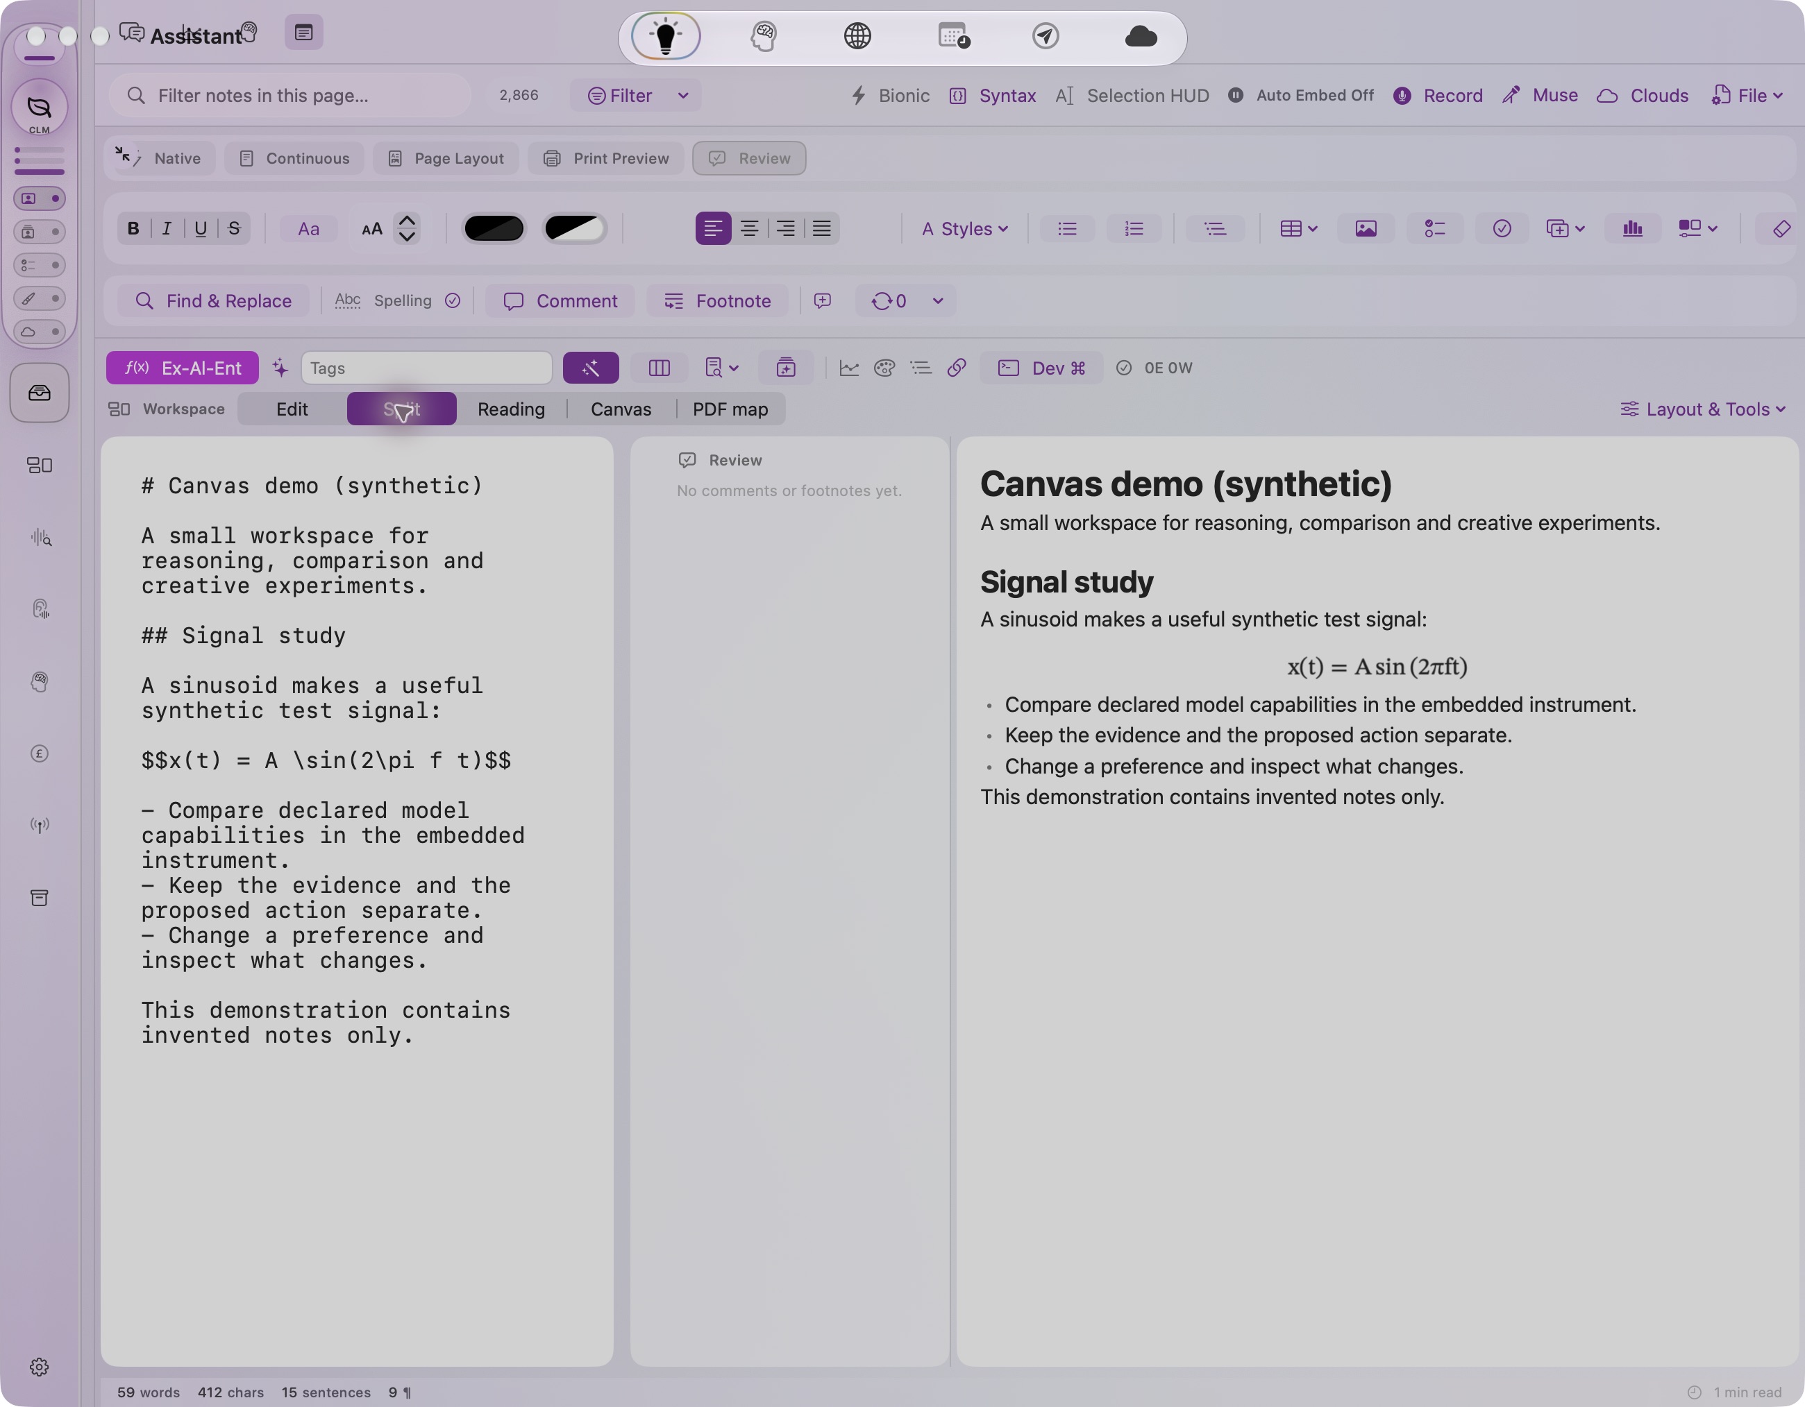Click the columns layout icon beside the wand
The image size is (1805, 1407).
point(659,368)
